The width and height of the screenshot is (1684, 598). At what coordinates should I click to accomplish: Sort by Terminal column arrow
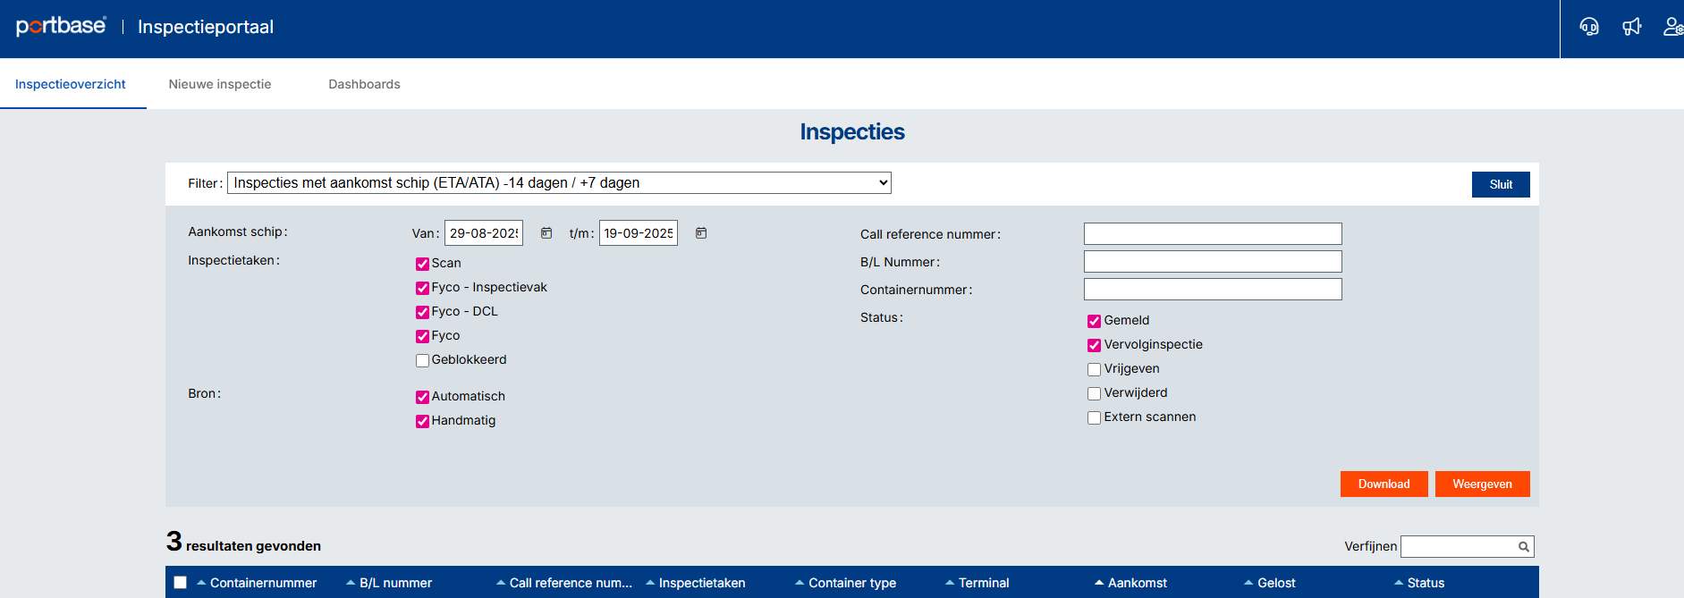950,583
